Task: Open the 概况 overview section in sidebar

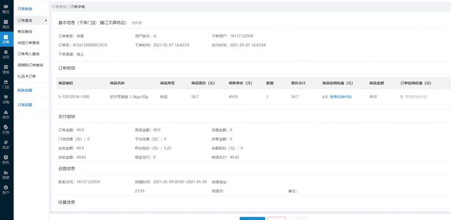Action: (x=6, y=9)
